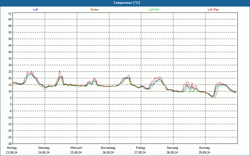Click the 'Donnerstag' day label
This screenshot has width=250, height=156.
[108, 148]
